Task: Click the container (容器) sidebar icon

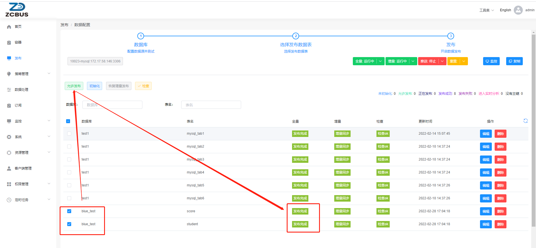Action: (9, 42)
